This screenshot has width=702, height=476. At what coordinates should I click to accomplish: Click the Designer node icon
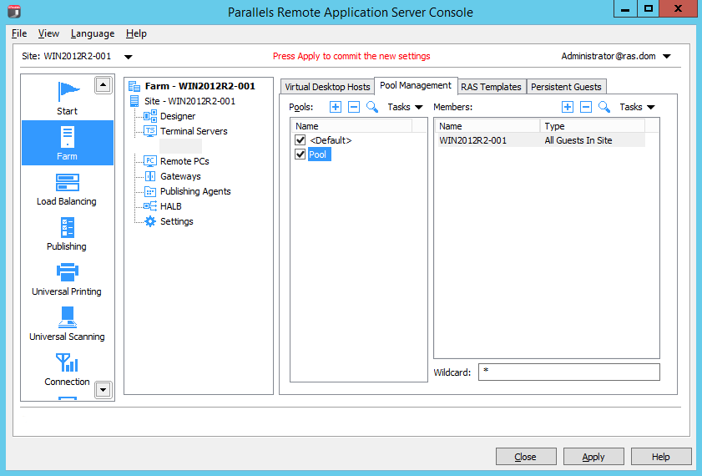pos(150,116)
